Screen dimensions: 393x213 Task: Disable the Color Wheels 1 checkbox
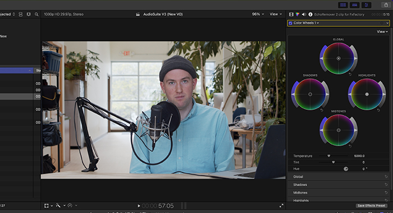290,23
